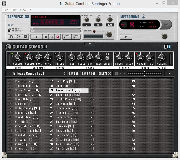Click the tuner icon in preset bar

point(116,73)
